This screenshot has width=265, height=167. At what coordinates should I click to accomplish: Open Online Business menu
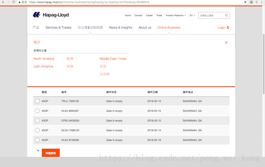tap(169, 28)
